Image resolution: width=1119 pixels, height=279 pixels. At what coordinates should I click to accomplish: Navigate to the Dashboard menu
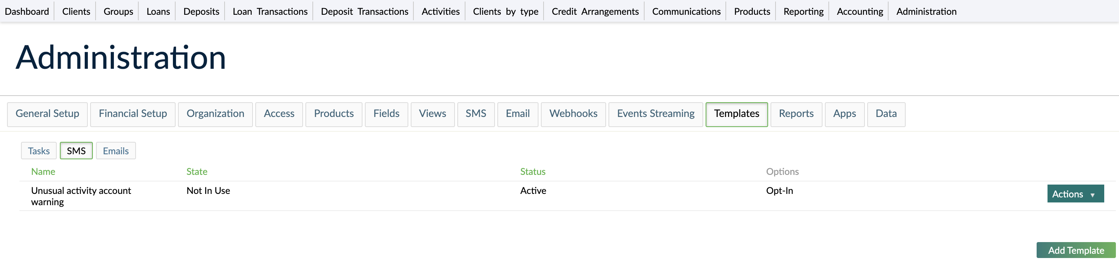click(x=26, y=11)
